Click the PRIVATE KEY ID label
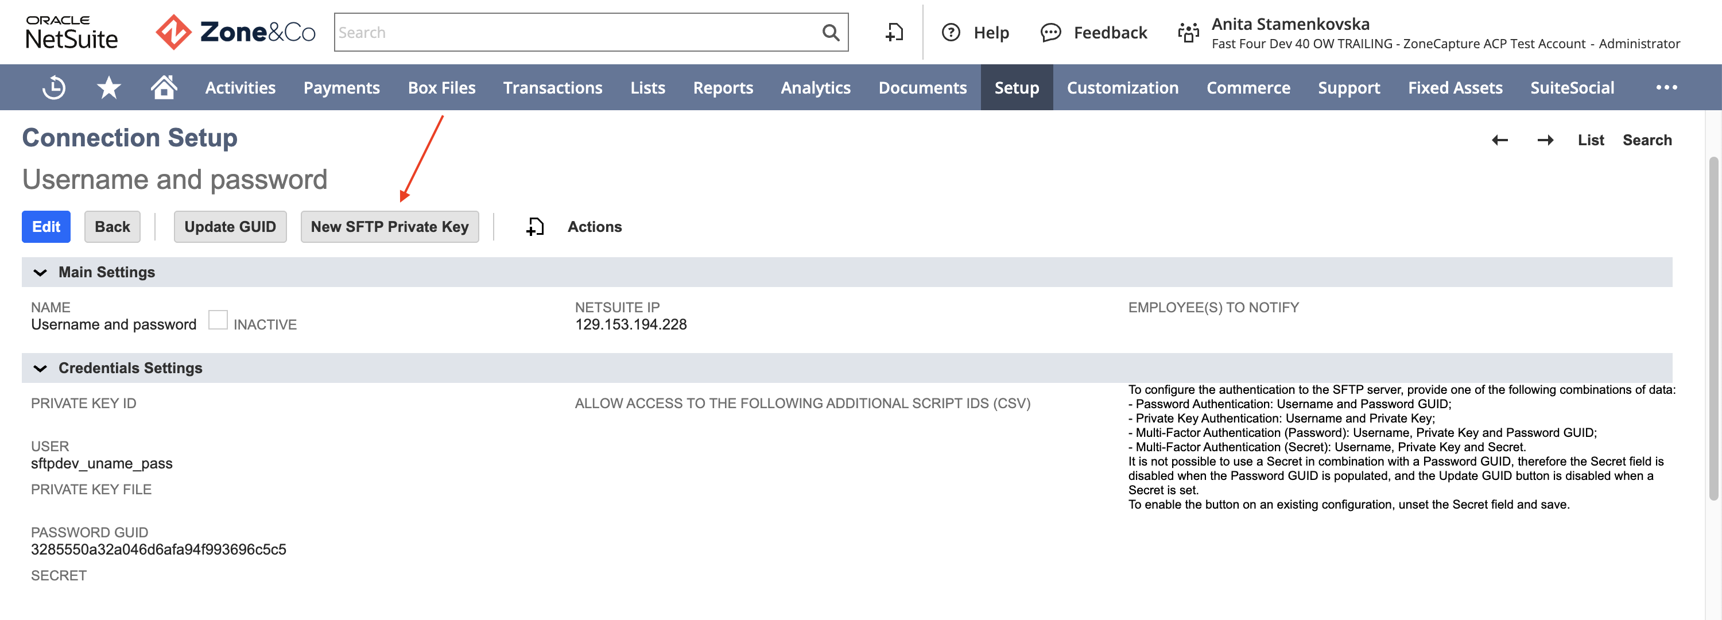Viewport: 1722px width, 620px height. click(84, 404)
